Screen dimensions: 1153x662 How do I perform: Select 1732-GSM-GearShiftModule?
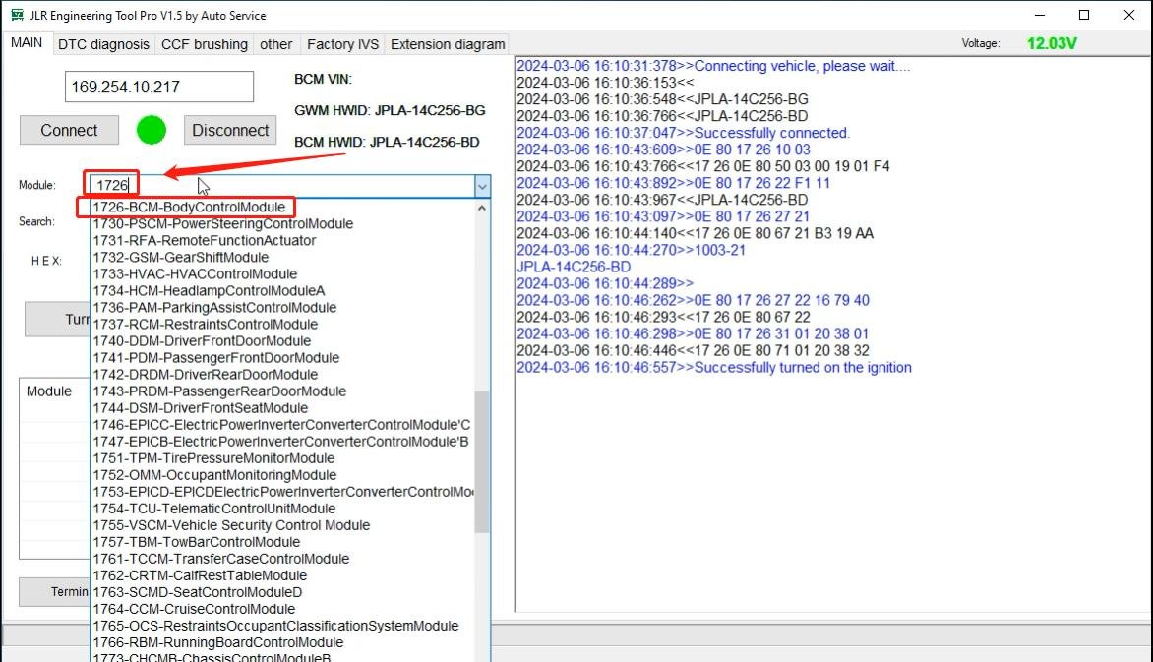(x=282, y=257)
